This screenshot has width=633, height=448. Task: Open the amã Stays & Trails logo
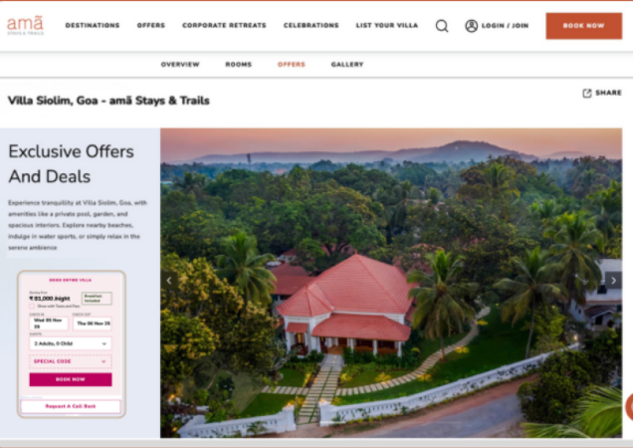point(25,26)
